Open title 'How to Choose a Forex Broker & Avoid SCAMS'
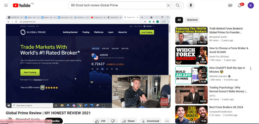The height and width of the screenshot is (124, 259). (x=229, y=50)
